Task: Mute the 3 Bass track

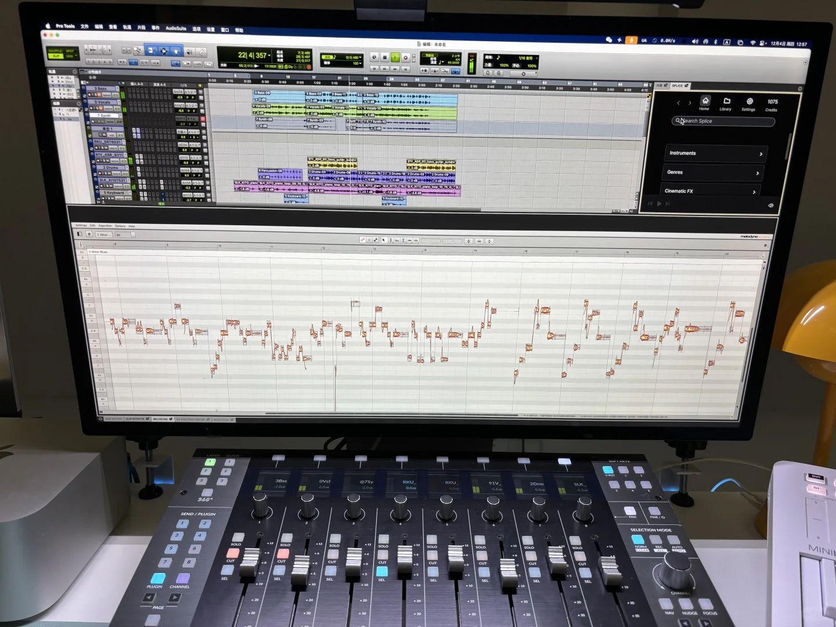Action: click(99, 95)
